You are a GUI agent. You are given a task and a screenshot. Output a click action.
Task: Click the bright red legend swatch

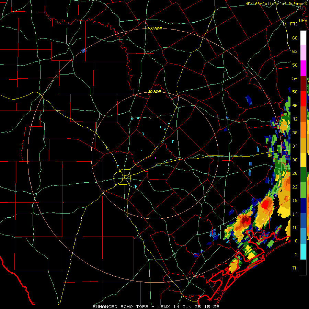303,99
